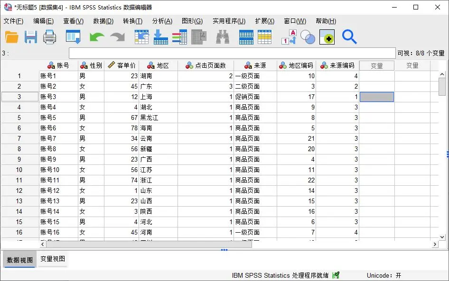Select the 来源 column header
This screenshot has height=281, width=449.
[255, 65]
